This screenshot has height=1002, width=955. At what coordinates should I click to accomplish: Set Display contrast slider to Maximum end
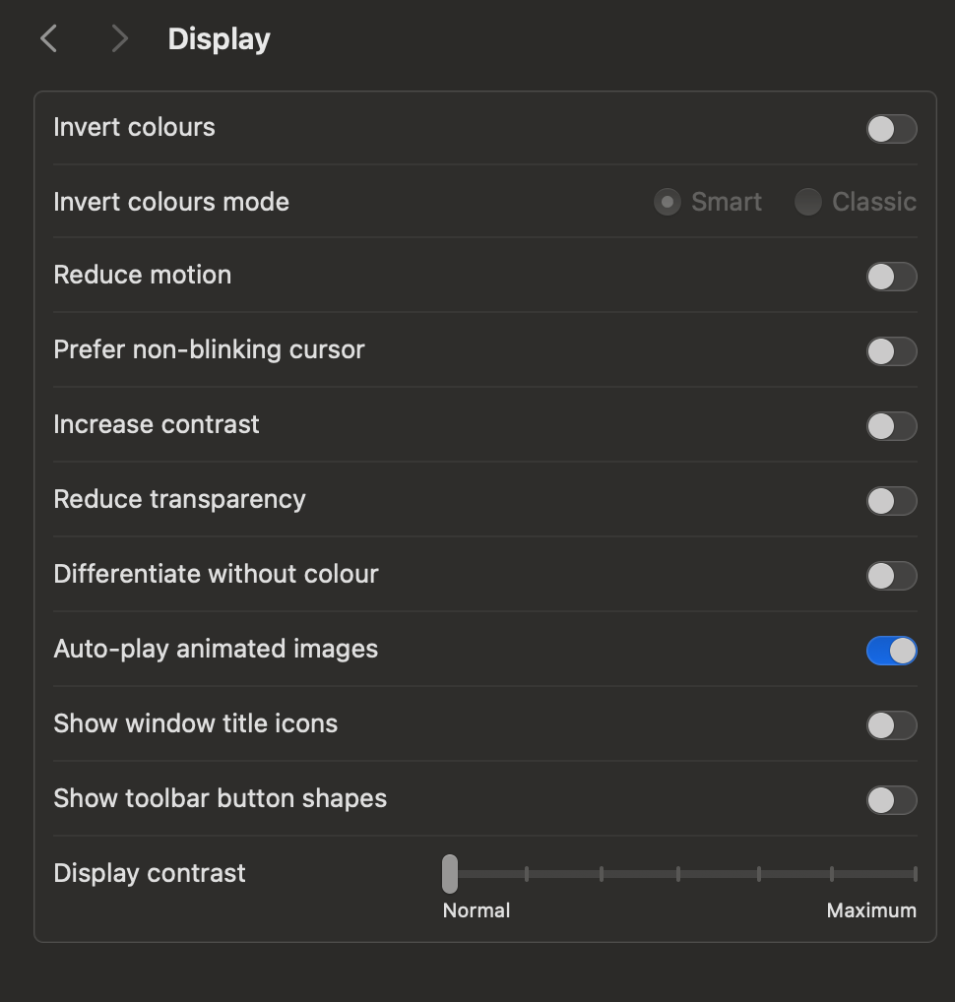915,873
